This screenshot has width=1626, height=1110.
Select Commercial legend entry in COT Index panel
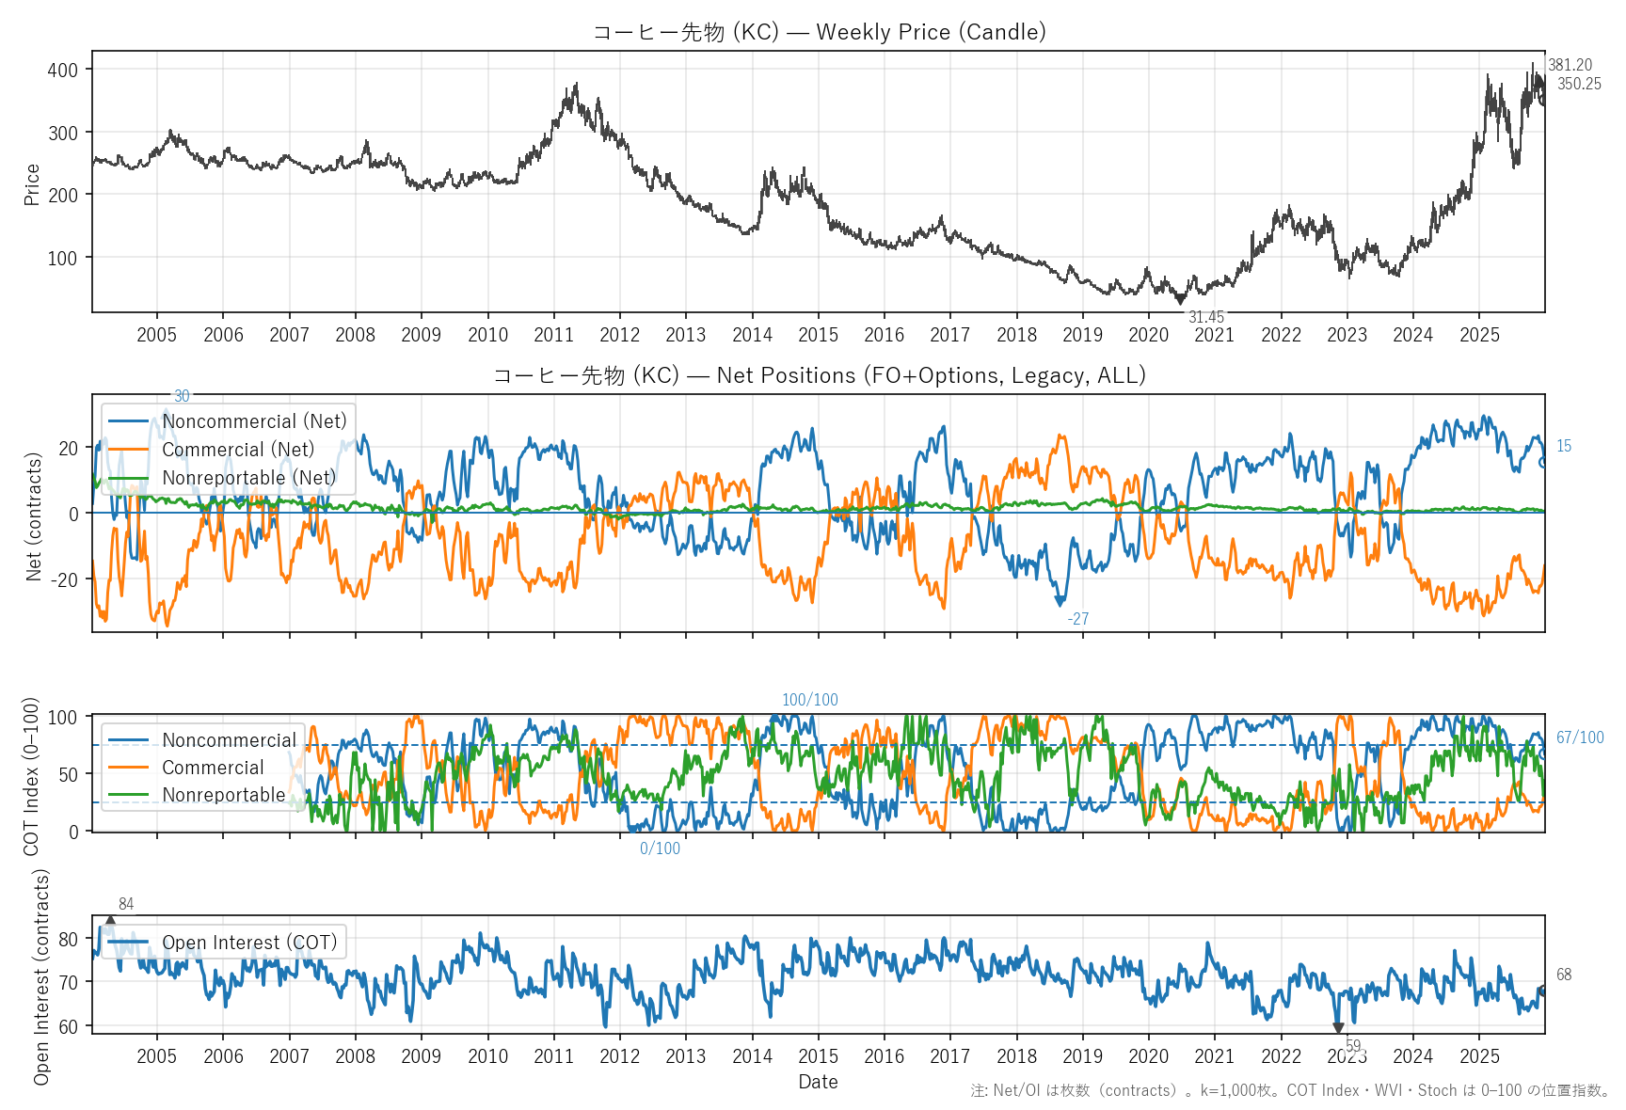(213, 768)
